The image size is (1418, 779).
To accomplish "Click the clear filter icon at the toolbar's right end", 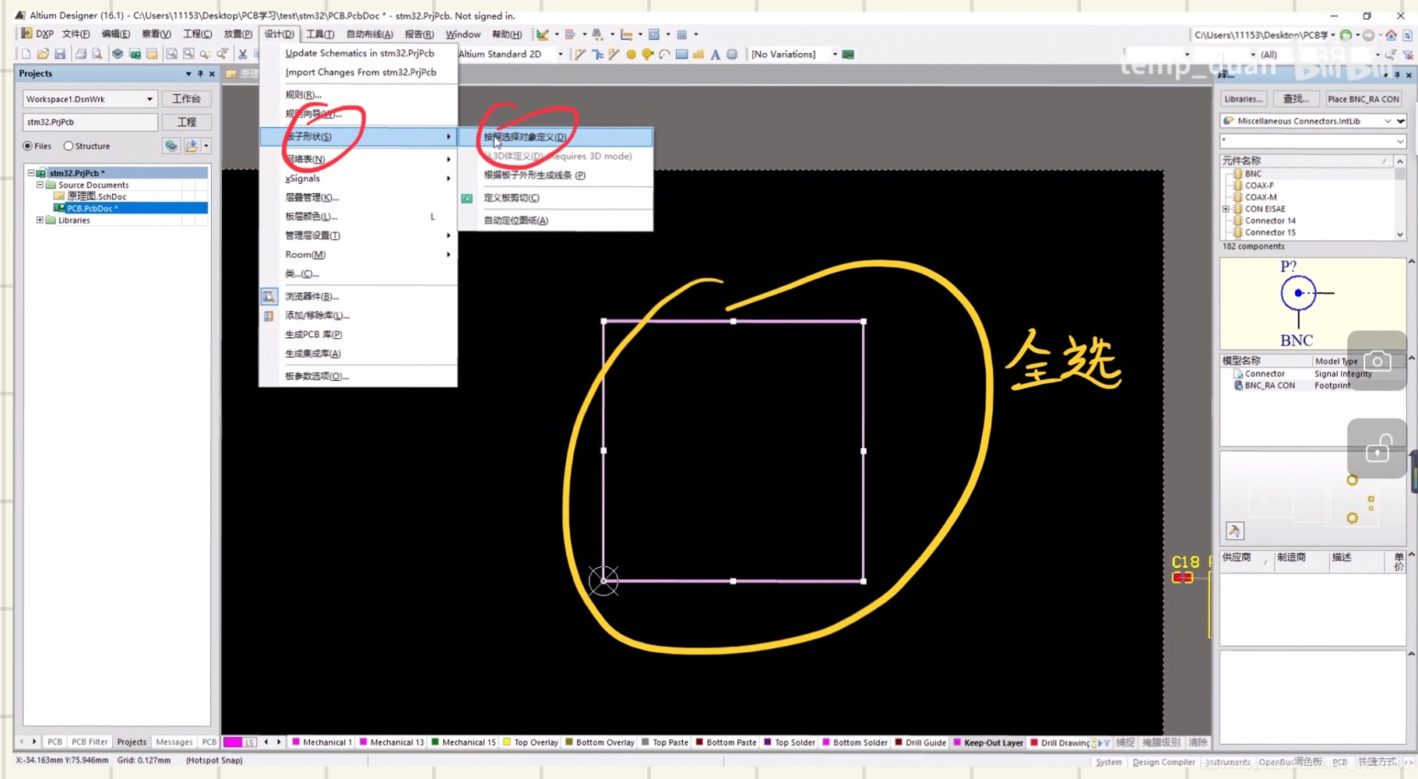I will pos(1408,55).
